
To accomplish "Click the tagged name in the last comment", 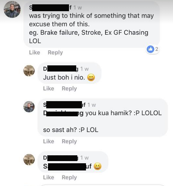I will pyautogui.click(x=67, y=166).
